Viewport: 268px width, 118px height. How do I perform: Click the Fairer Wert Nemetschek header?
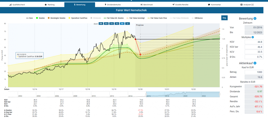click(x=131, y=10)
